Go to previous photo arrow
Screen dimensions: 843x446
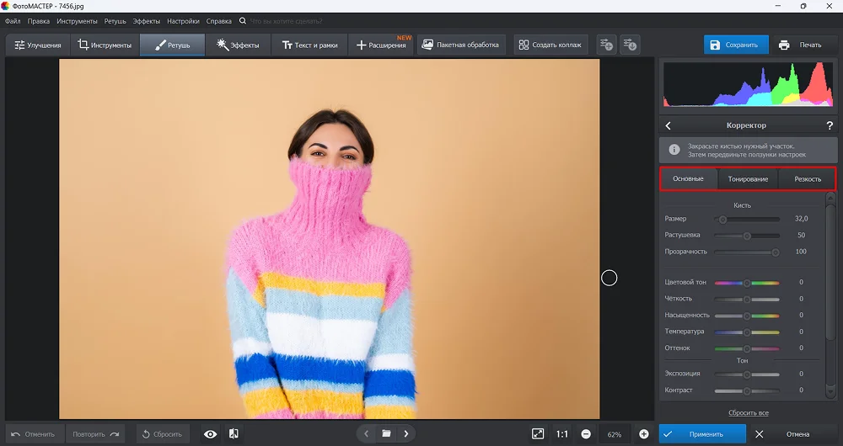pos(366,433)
